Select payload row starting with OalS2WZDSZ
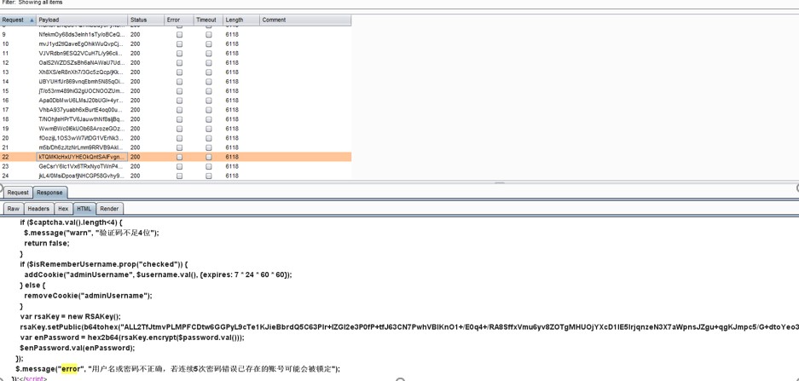 pyautogui.click(x=82, y=63)
